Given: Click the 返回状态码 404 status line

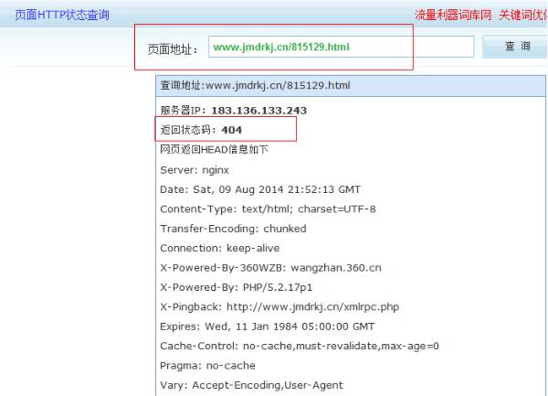Looking at the screenshot, I should (x=201, y=130).
